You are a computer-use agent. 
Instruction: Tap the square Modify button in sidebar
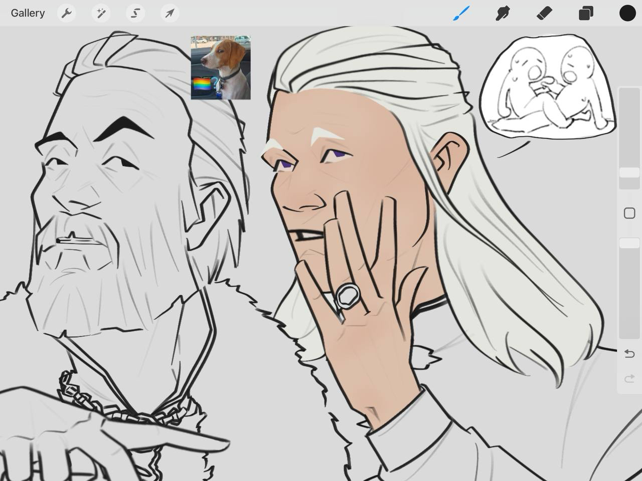pyautogui.click(x=629, y=213)
